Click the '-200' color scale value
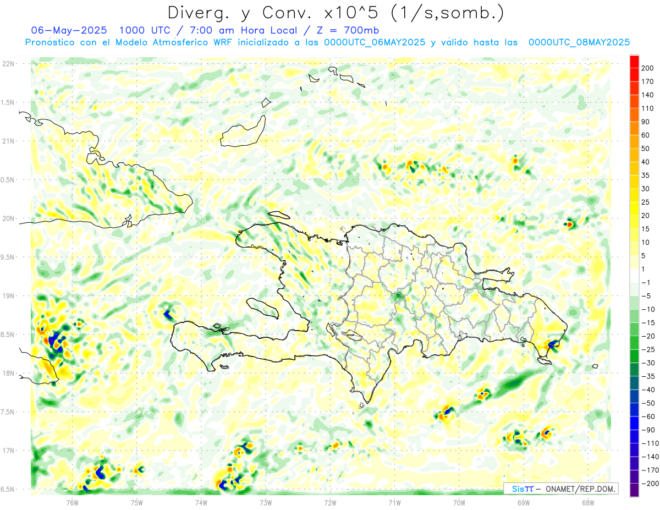 pyautogui.click(x=650, y=484)
